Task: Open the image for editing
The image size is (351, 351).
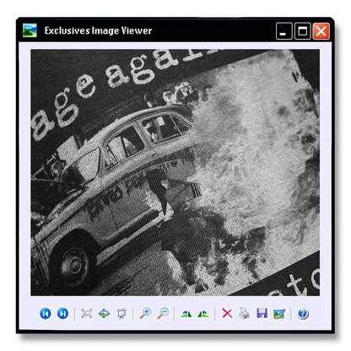Action: point(279,314)
